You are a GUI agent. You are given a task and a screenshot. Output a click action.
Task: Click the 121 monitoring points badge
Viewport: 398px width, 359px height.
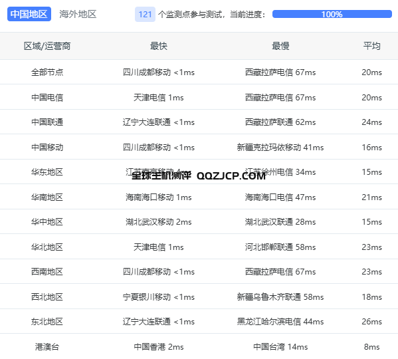click(145, 14)
